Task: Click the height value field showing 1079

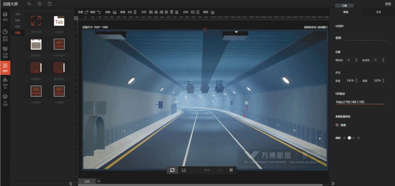Action: pos(377,81)
